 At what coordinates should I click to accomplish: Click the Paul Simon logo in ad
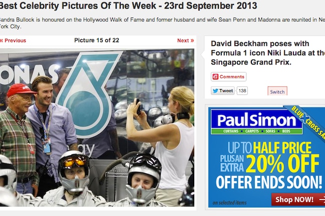coord(256,120)
